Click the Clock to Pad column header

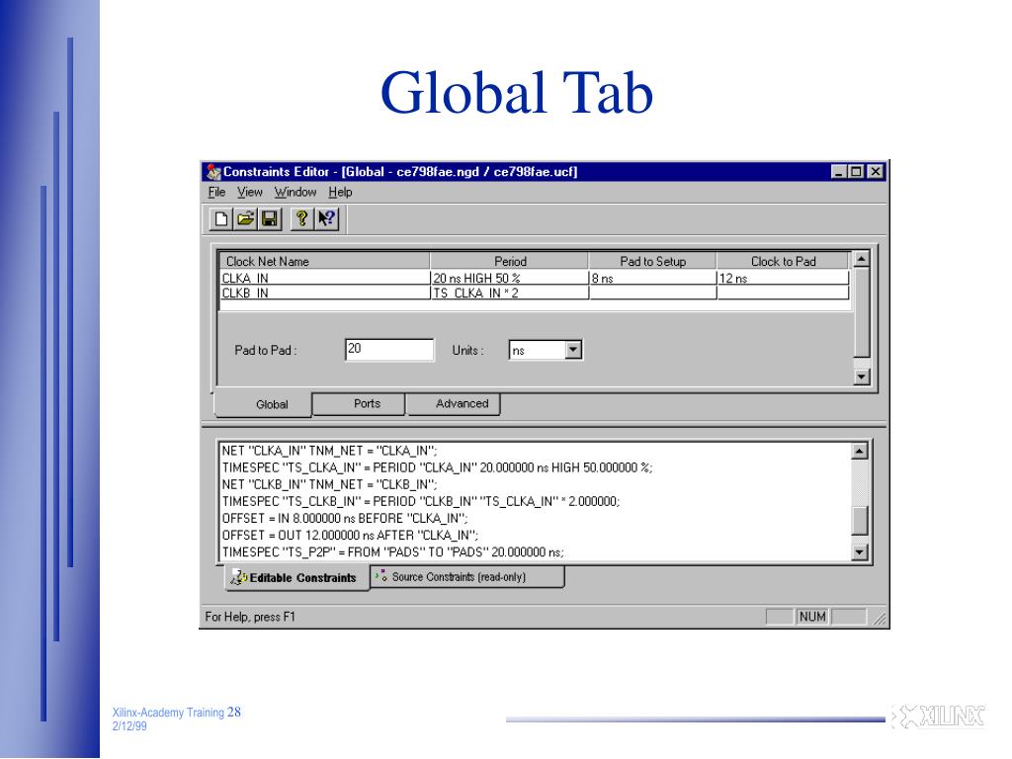coord(783,261)
